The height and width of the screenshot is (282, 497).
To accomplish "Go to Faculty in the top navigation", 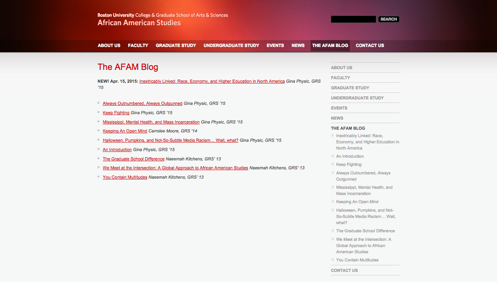I will point(138,45).
